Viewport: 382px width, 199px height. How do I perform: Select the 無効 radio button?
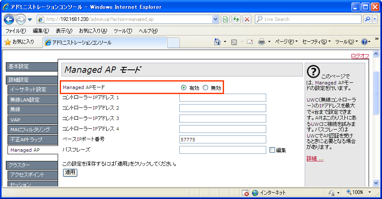tap(205, 88)
